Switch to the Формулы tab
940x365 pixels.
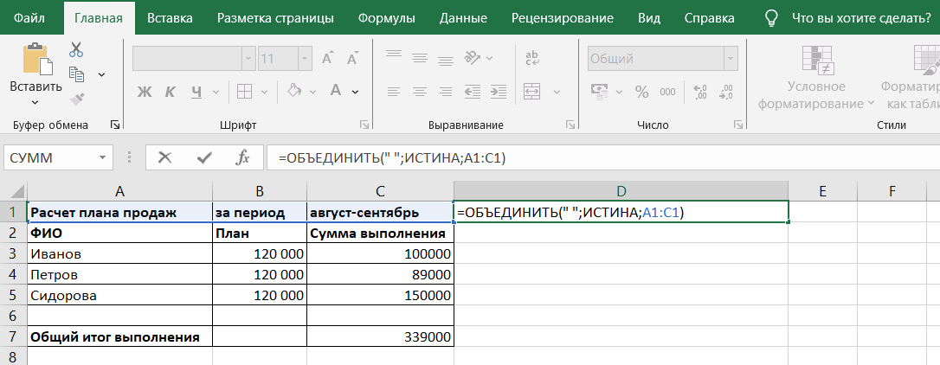[x=387, y=17]
